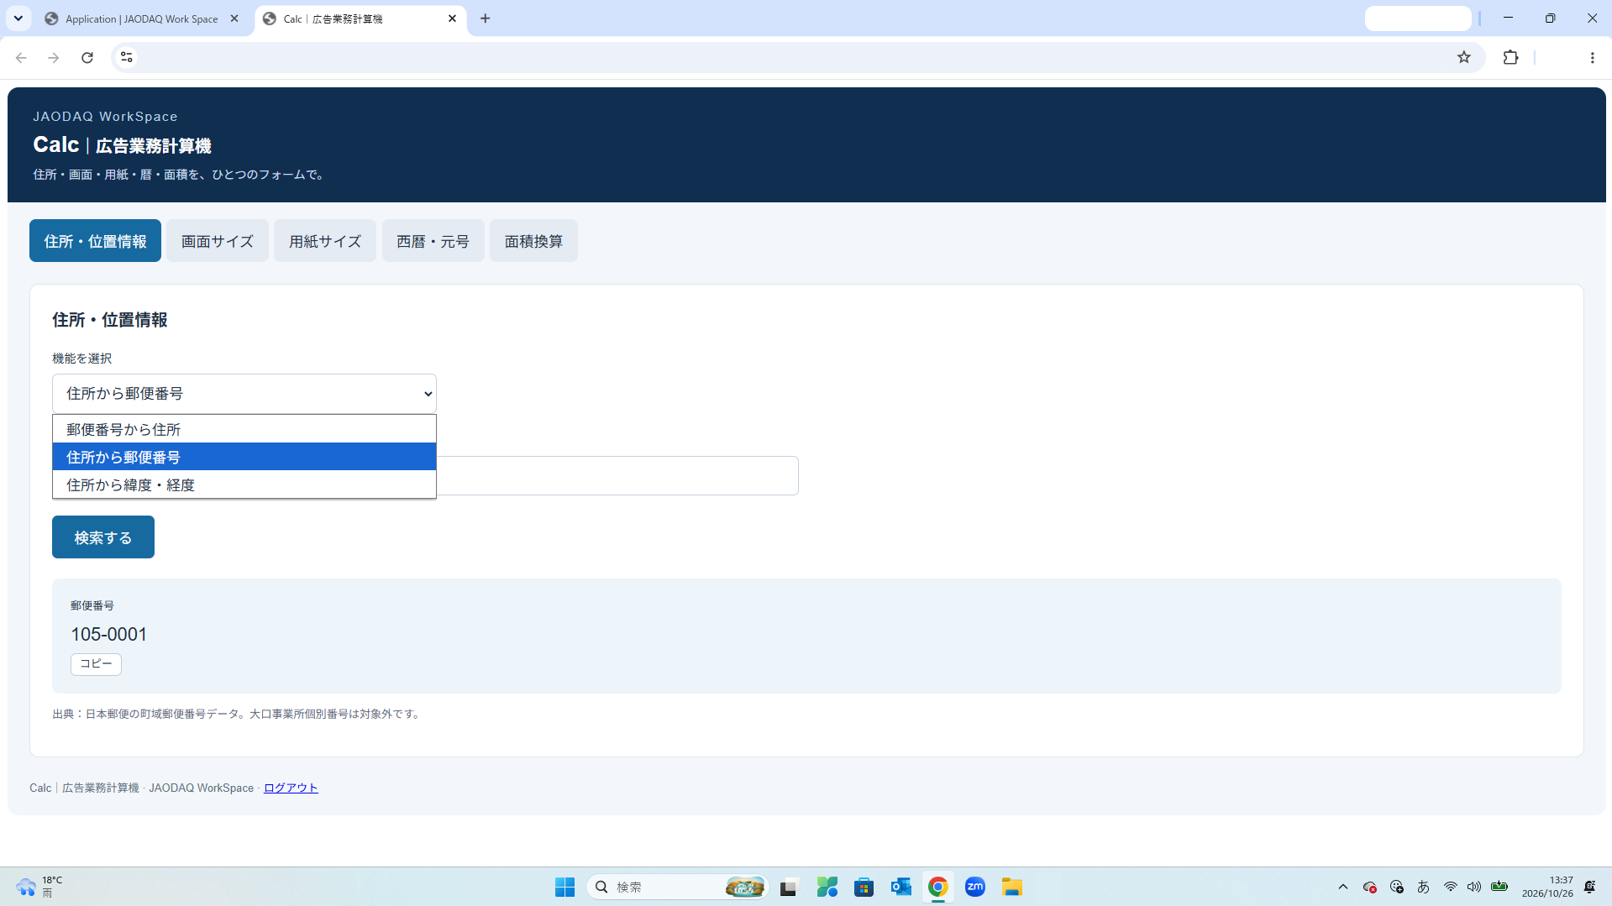Copy the postal code with コピー button
The height and width of the screenshot is (906, 1612).
point(96,664)
